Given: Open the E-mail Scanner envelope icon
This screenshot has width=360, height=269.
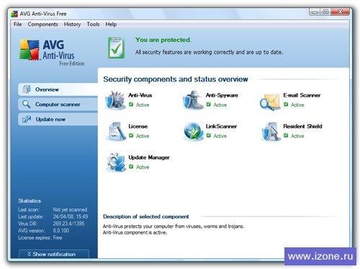Looking at the screenshot, I should (x=270, y=102).
